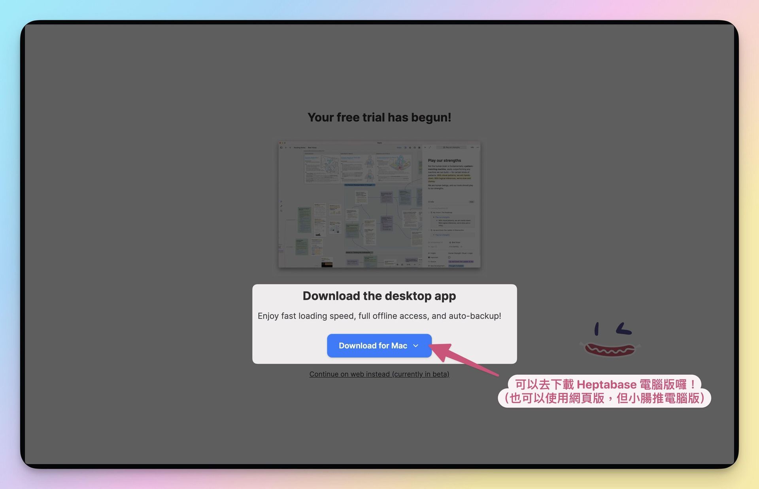
Task: Click 'Play our strengths' title in preview
Action: point(444,160)
